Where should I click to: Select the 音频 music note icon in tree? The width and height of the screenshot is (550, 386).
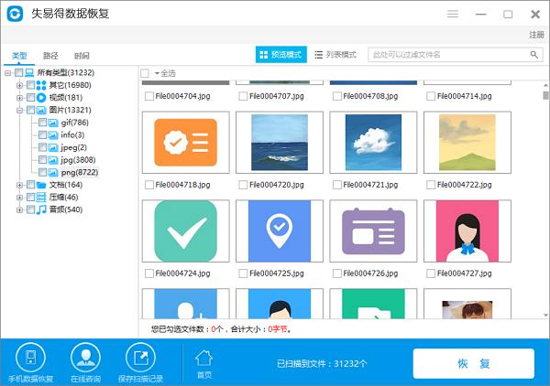[x=40, y=209]
